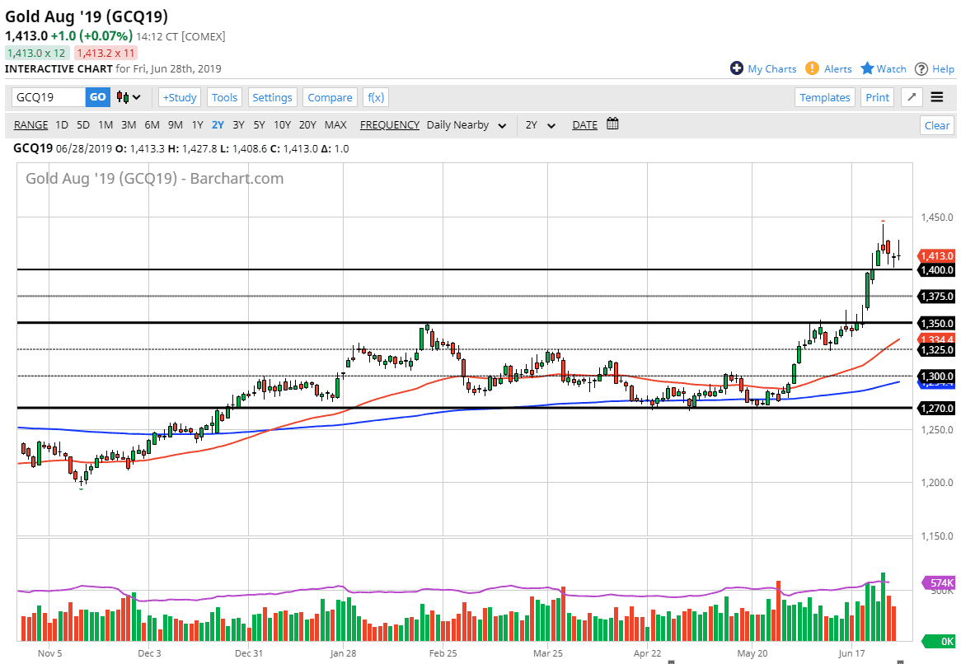Click the GCQ19 symbol input field
This screenshot has height=664, width=961.
coord(49,97)
